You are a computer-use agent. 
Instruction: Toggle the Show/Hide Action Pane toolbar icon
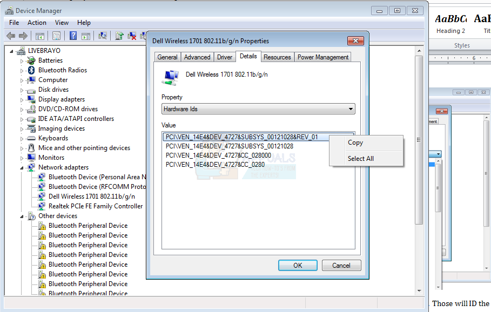point(86,36)
